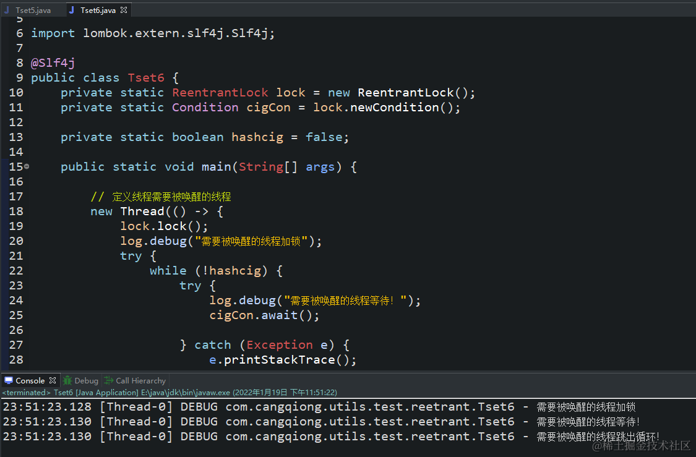Image resolution: width=696 pixels, height=457 pixels.
Task: Click the Call Hierarchy icon
Action: point(109,380)
